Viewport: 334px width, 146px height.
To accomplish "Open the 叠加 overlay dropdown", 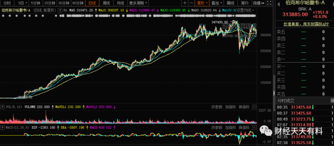I will coord(216,3).
